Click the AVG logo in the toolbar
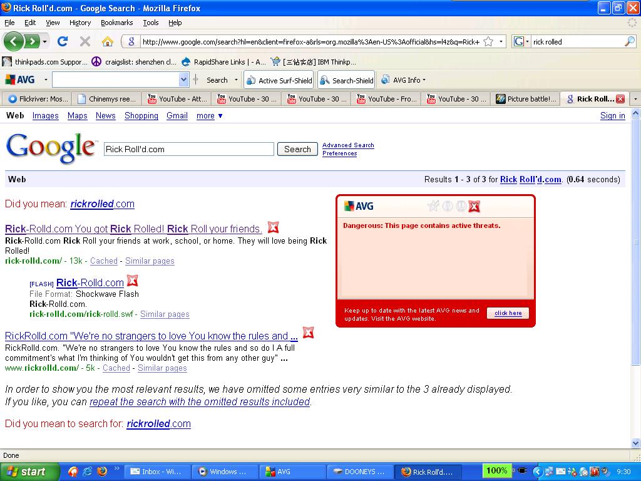Screen dimensions: 641x481 [20, 80]
